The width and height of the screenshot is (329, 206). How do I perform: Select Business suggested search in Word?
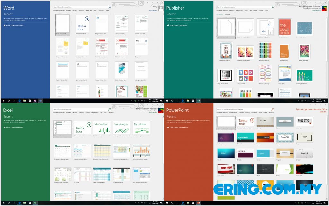(69, 10)
